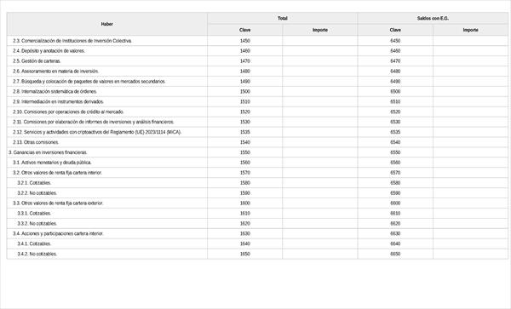Image resolution: width=511 pixels, height=309 pixels.
Task: Select '2.10. Comisiones por operaciones de crédito' label
Action: [x=68, y=112]
